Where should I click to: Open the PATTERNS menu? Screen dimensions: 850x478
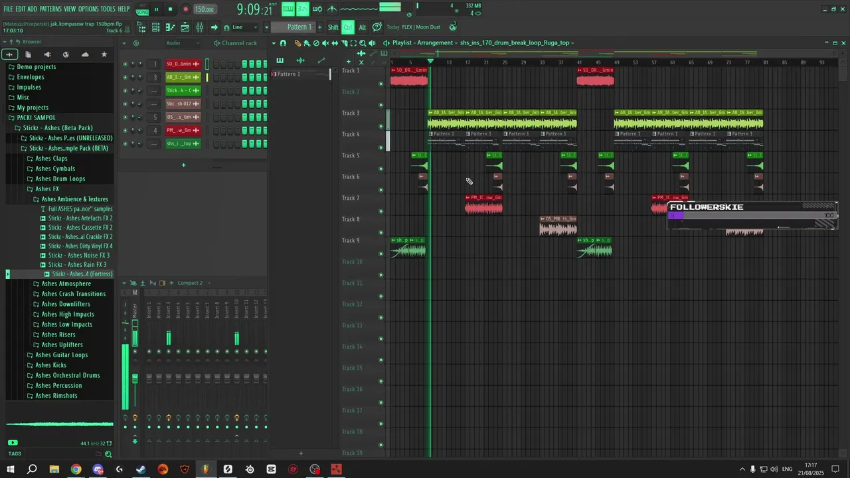click(50, 9)
